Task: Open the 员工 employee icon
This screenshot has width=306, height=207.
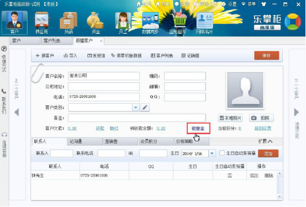Action: [123, 23]
